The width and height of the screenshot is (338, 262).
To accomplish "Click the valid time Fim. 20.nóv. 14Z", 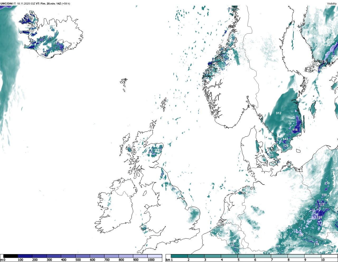I will (51, 3).
